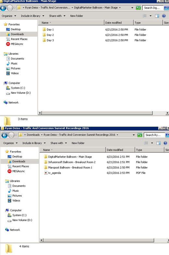Click Ryan Deiss breadcrumb in Main Stage address bar
The height and width of the screenshot is (255, 169).
47,7
